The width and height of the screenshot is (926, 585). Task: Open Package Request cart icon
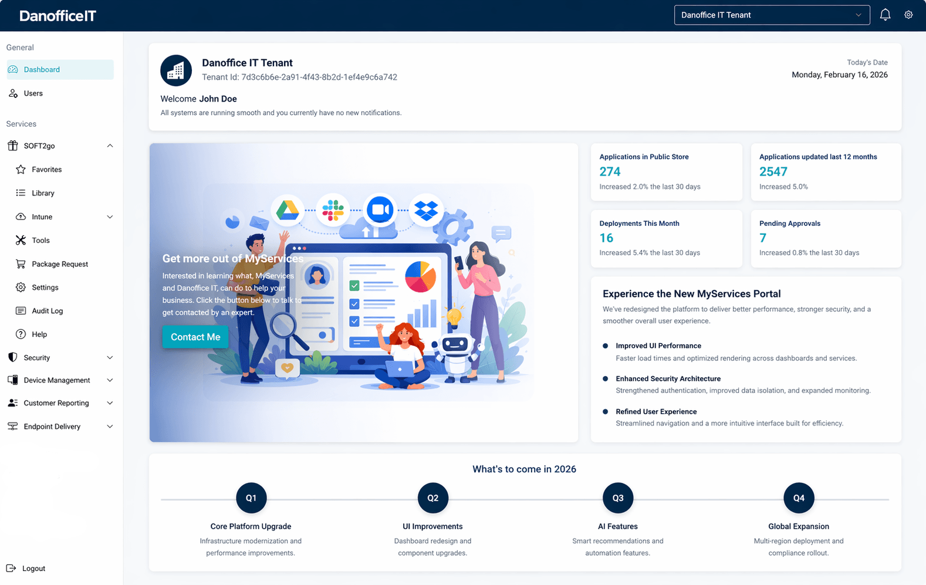[x=21, y=264]
